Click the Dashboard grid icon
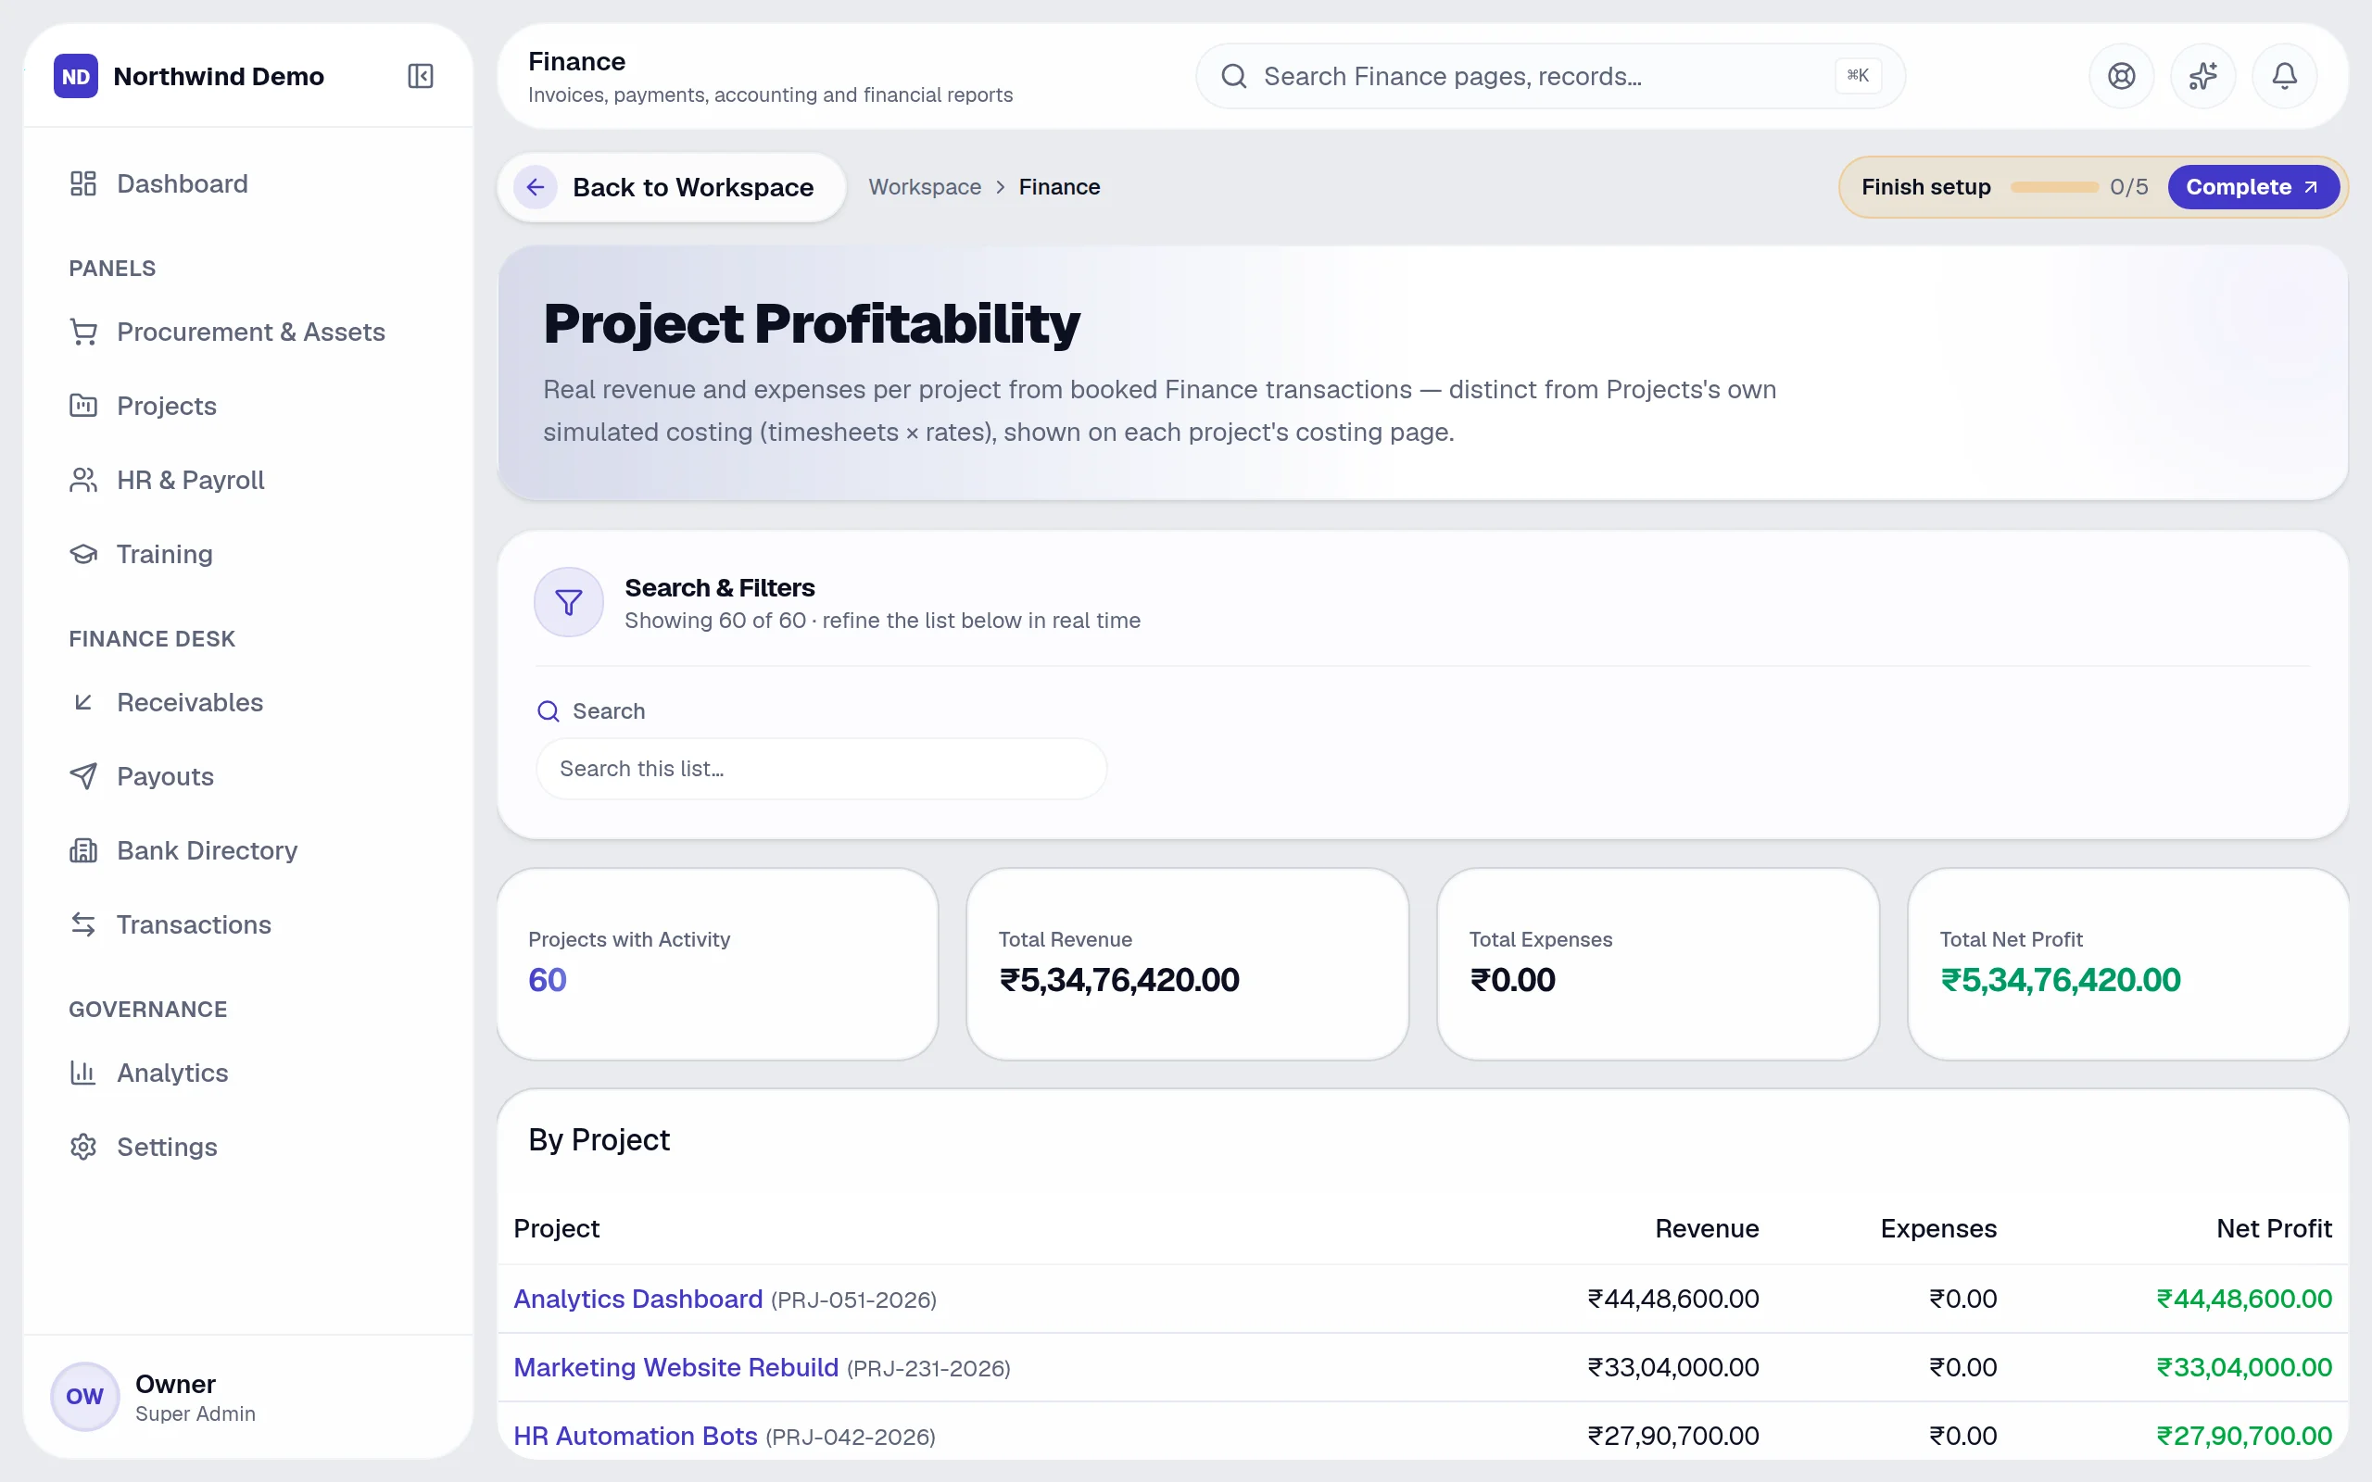This screenshot has height=1482, width=2372. (83, 183)
